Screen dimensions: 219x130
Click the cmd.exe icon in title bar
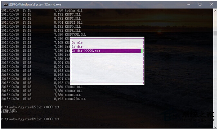pos(6,4)
